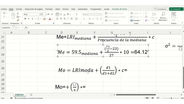Image resolution: width=184 pixels, height=104 pixels.
Task: Switch to Page Layout view icon
Action: point(153,98)
